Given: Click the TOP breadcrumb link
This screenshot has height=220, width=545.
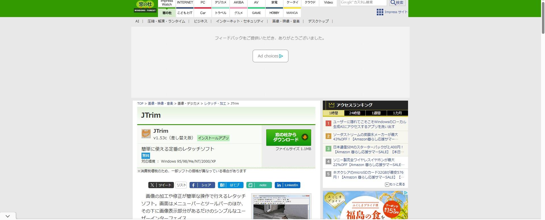Looking at the screenshot, I should pyautogui.click(x=140, y=103).
